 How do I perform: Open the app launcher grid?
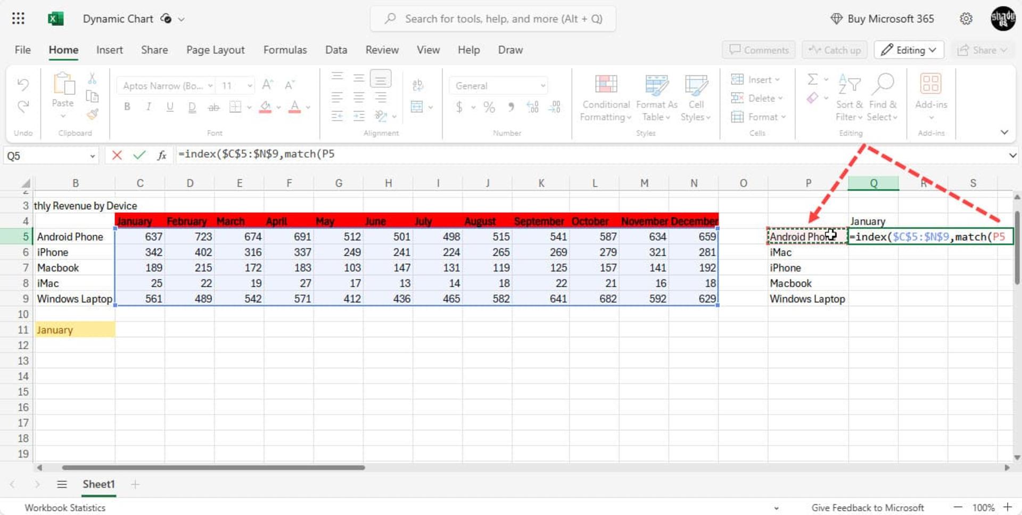(18, 19)
